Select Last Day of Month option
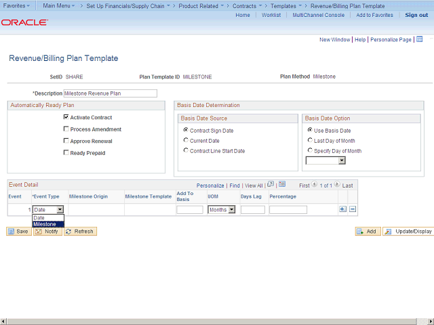The height and width of the screenshot is (325, 434). 310,140
